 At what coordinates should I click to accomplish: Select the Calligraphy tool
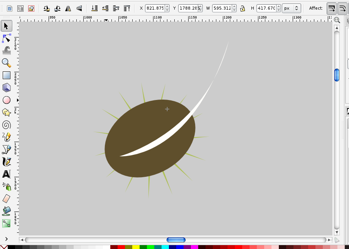[6, 161]
